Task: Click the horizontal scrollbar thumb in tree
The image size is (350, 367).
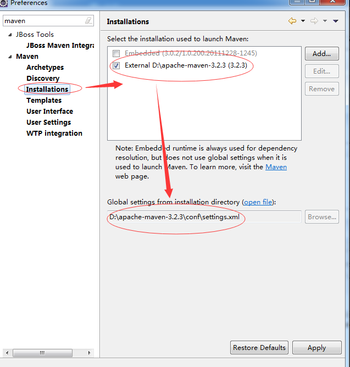Action: coord(42,353)
